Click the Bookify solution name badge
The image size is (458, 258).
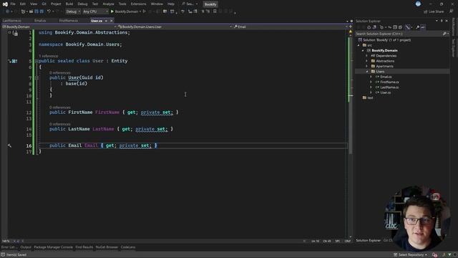click(210, 4)
